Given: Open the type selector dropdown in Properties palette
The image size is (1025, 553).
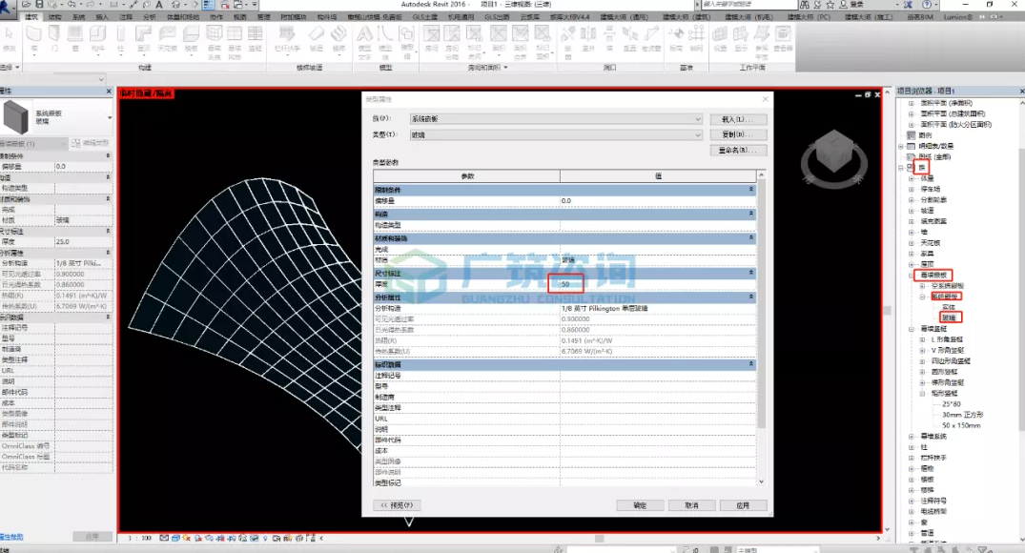Looking at the screenshot, I should pyautogui.click(x=109, y=117).
